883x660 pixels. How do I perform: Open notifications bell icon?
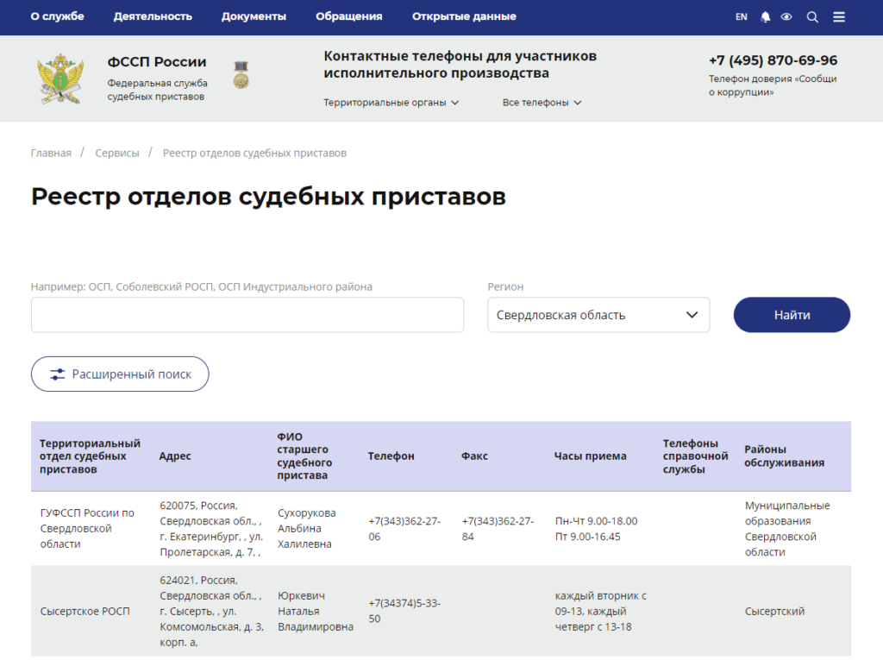coord(766,16)
